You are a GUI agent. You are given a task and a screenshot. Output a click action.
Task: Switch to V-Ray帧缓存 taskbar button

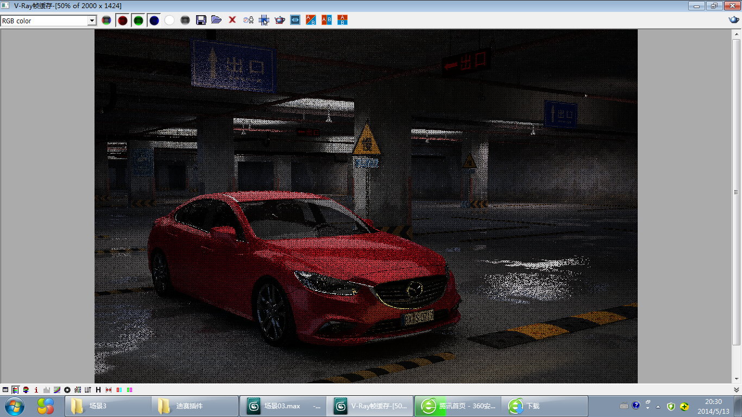pyautogui.click(x=370, y=406)
